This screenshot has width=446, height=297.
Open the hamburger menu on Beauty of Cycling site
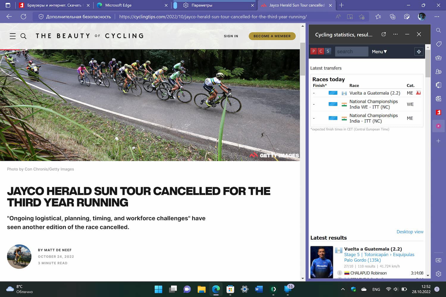12,36
